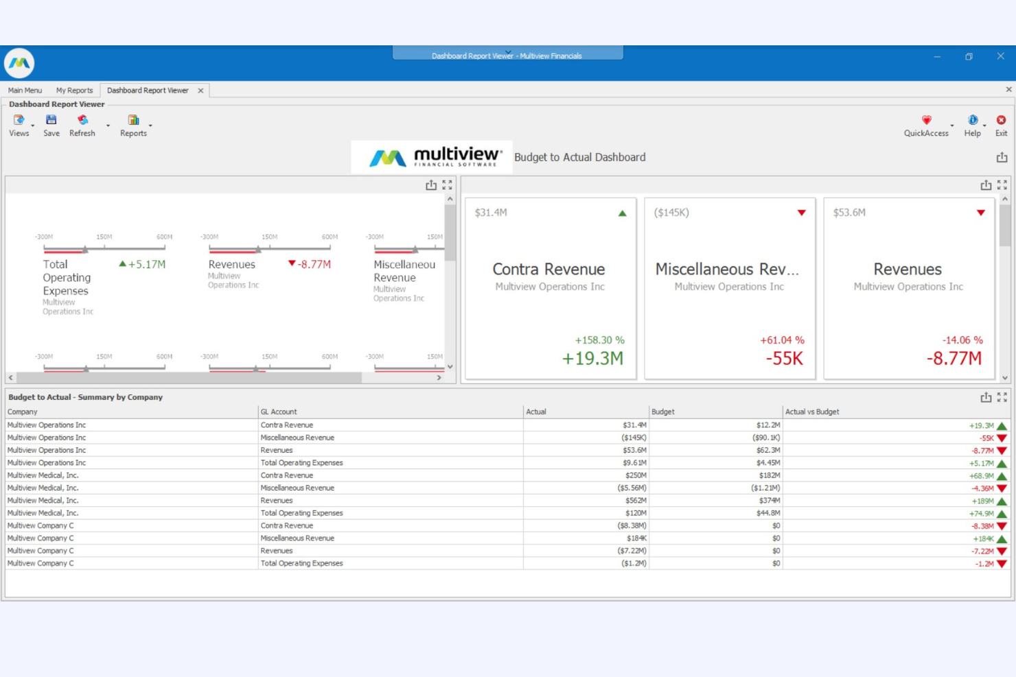
Task: Switch to the Main Menu tab
Action: pos(24,90)
